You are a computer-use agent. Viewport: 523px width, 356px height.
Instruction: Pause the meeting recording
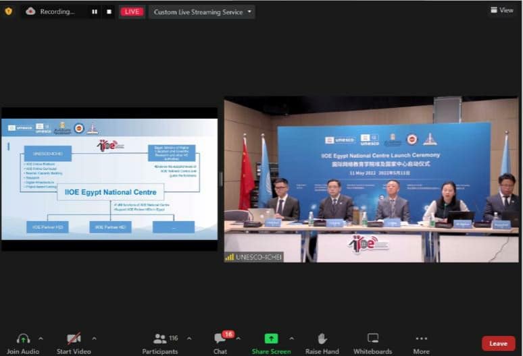pos(95,11)
